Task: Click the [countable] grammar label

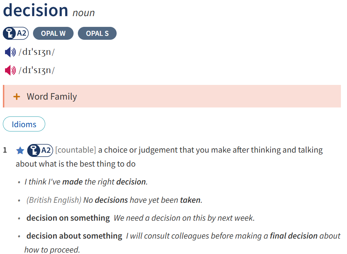Action: point(76,150)
